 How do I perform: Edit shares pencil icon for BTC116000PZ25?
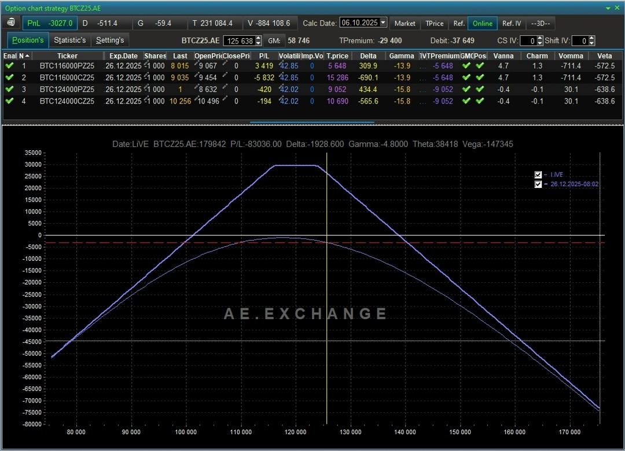tap(146, 64)
